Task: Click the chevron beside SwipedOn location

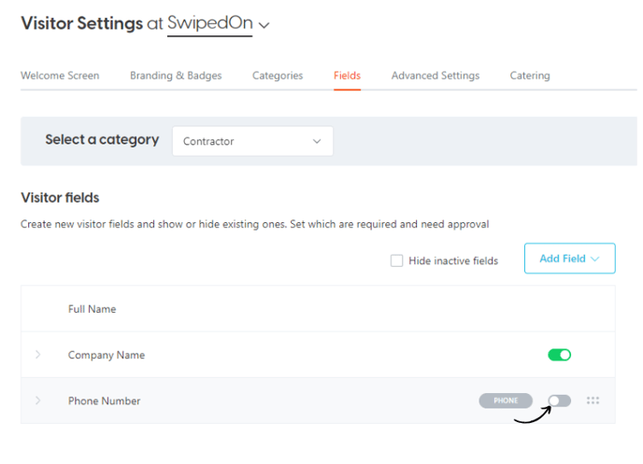Action: click(264, 25)
